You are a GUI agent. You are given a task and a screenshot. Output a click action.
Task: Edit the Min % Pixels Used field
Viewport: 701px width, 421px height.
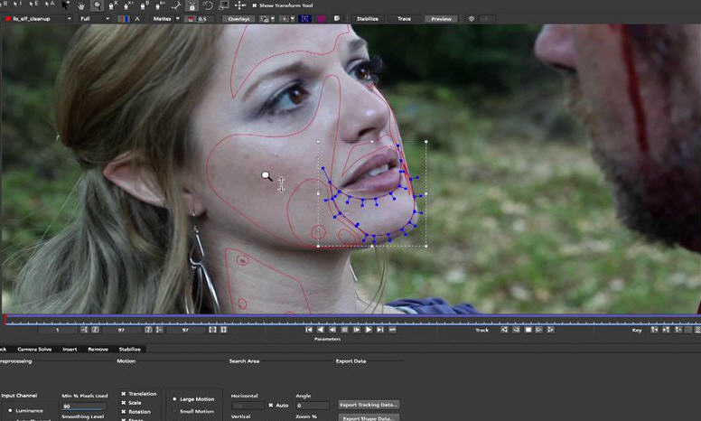pyautogui.click(x=84, y=407)
